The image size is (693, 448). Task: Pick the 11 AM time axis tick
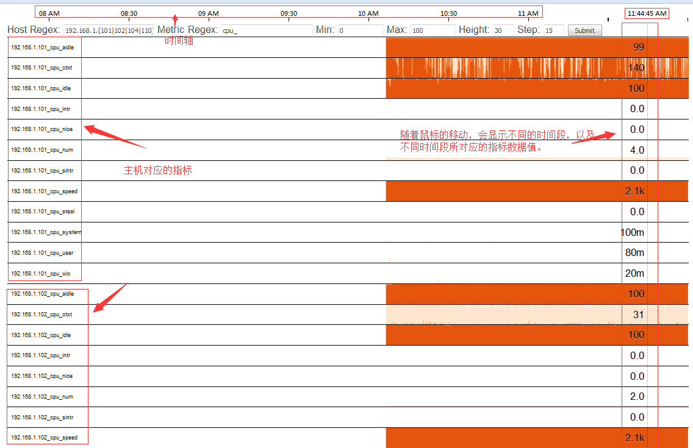tap(528, 13)
